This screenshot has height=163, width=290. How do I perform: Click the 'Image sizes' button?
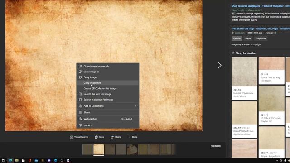pyautogui.click(x=261, y=38)
